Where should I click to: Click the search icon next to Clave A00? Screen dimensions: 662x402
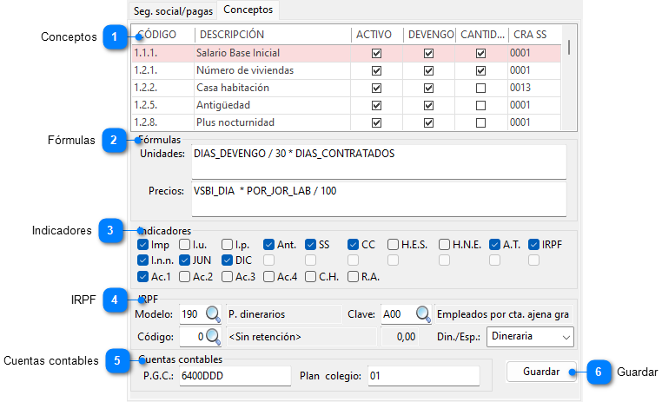tap(421, 313)
